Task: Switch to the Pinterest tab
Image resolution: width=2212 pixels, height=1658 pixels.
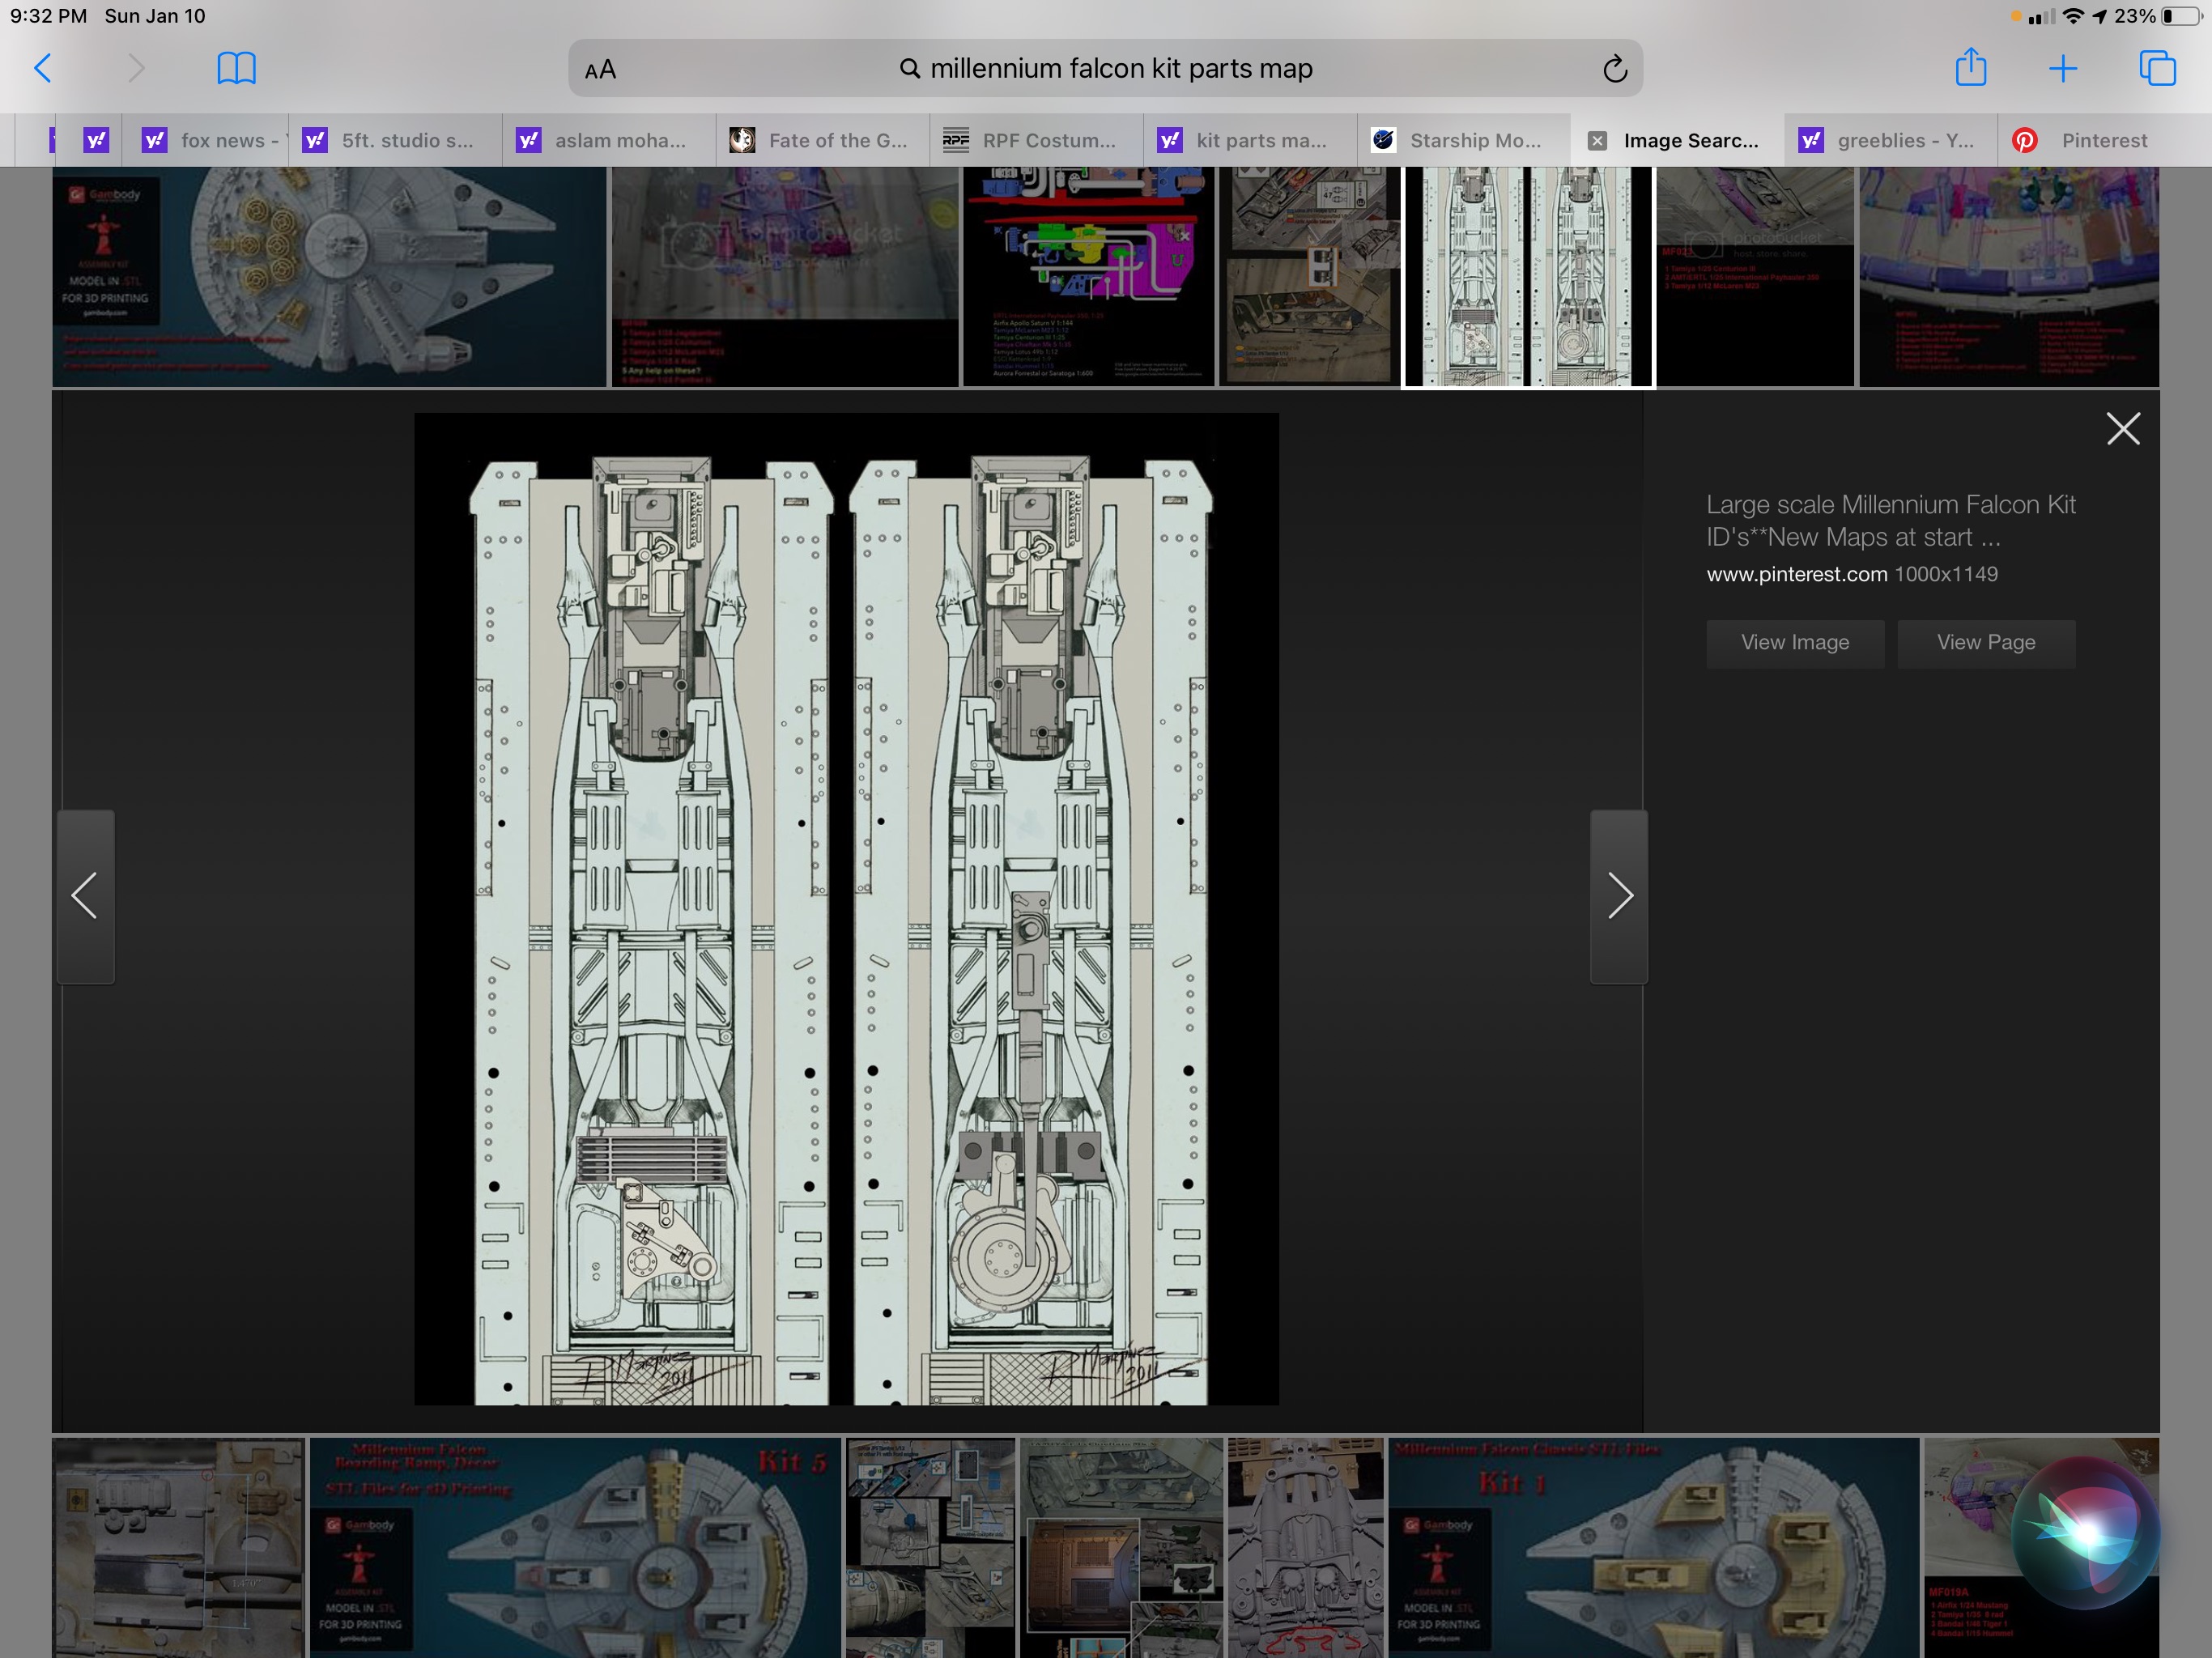Action: [x=2104, y=141]
